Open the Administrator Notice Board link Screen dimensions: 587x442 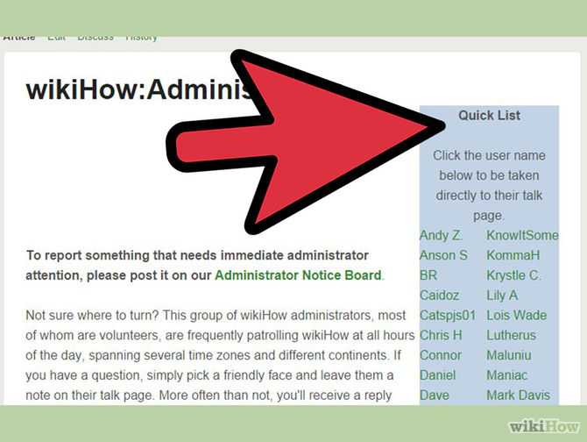298,275
